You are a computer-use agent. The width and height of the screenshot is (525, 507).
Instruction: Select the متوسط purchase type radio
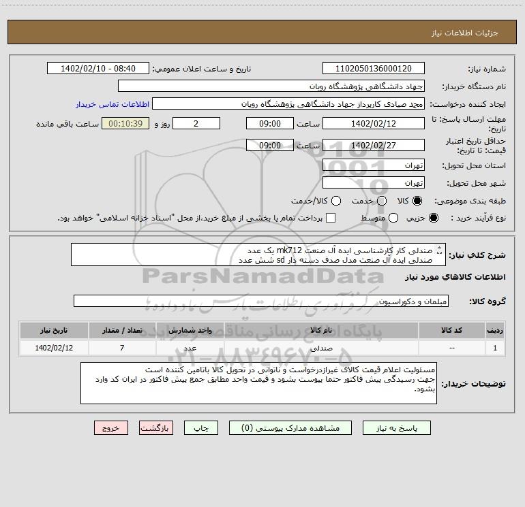(393, 218)
